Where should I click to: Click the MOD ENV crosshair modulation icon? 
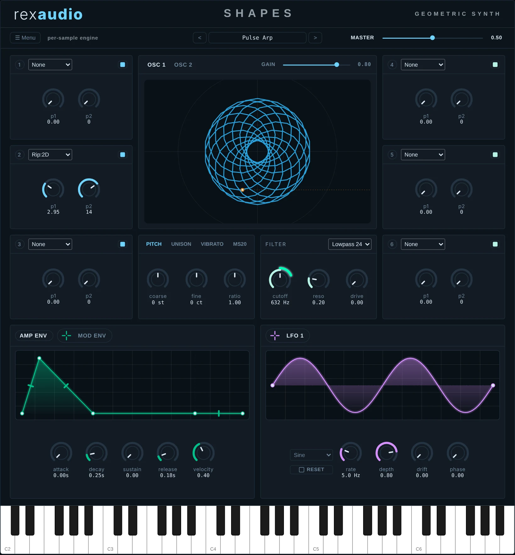[x=66, y=335]
